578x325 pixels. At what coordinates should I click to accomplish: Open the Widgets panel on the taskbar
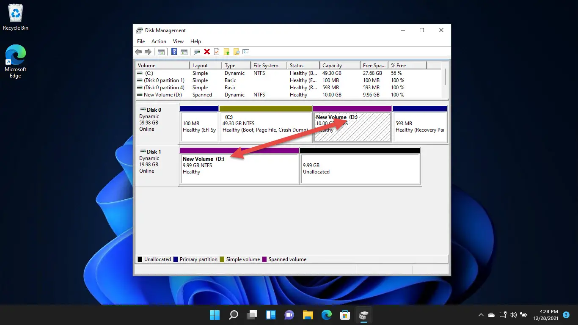[x=271, y=315]
